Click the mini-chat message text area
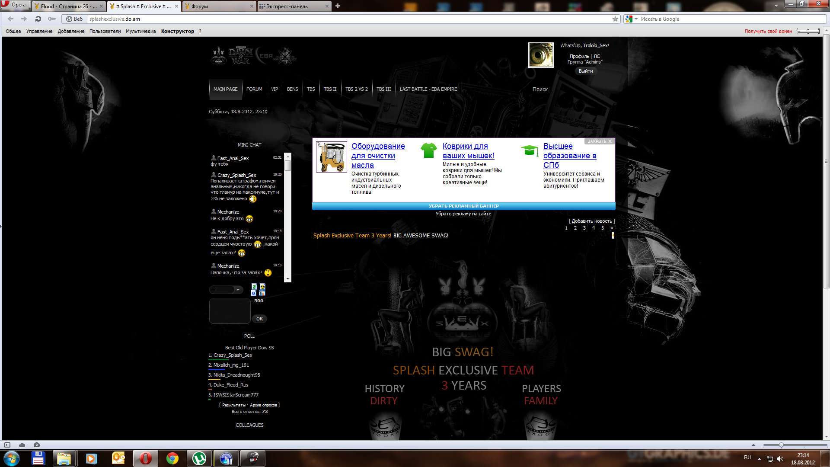830x467 pixels. [x=230, y=310]
